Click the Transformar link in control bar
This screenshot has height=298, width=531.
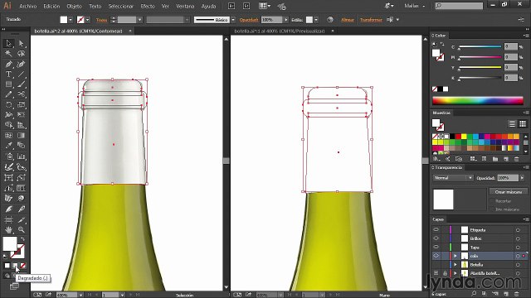tap(371, 20)
